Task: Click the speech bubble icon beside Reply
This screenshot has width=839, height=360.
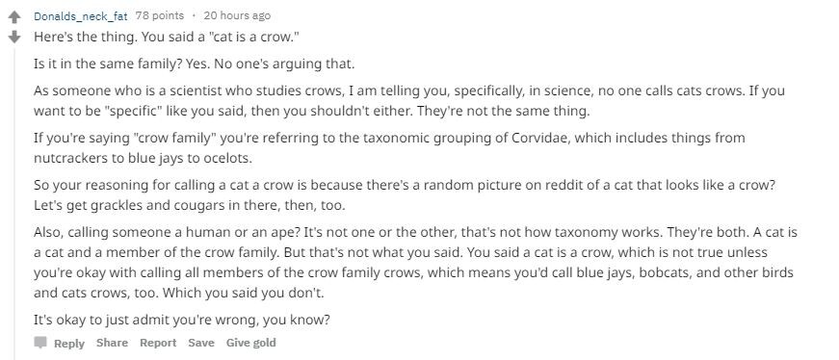Action: tap(40, 343)
